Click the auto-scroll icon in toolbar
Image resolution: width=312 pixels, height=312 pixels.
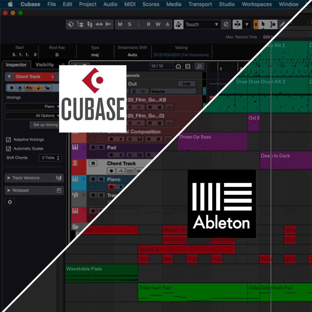pos(237,24)
